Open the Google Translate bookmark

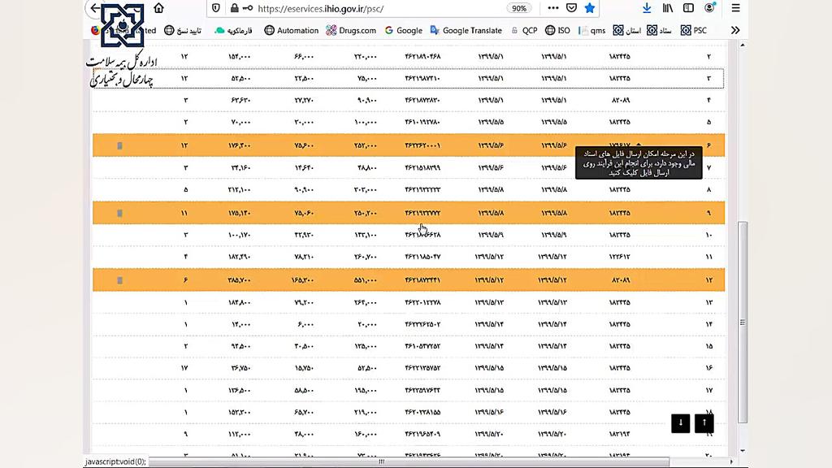point(466,30)
